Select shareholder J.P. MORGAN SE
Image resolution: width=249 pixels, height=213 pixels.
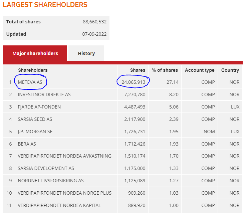[x=35, y=132]
